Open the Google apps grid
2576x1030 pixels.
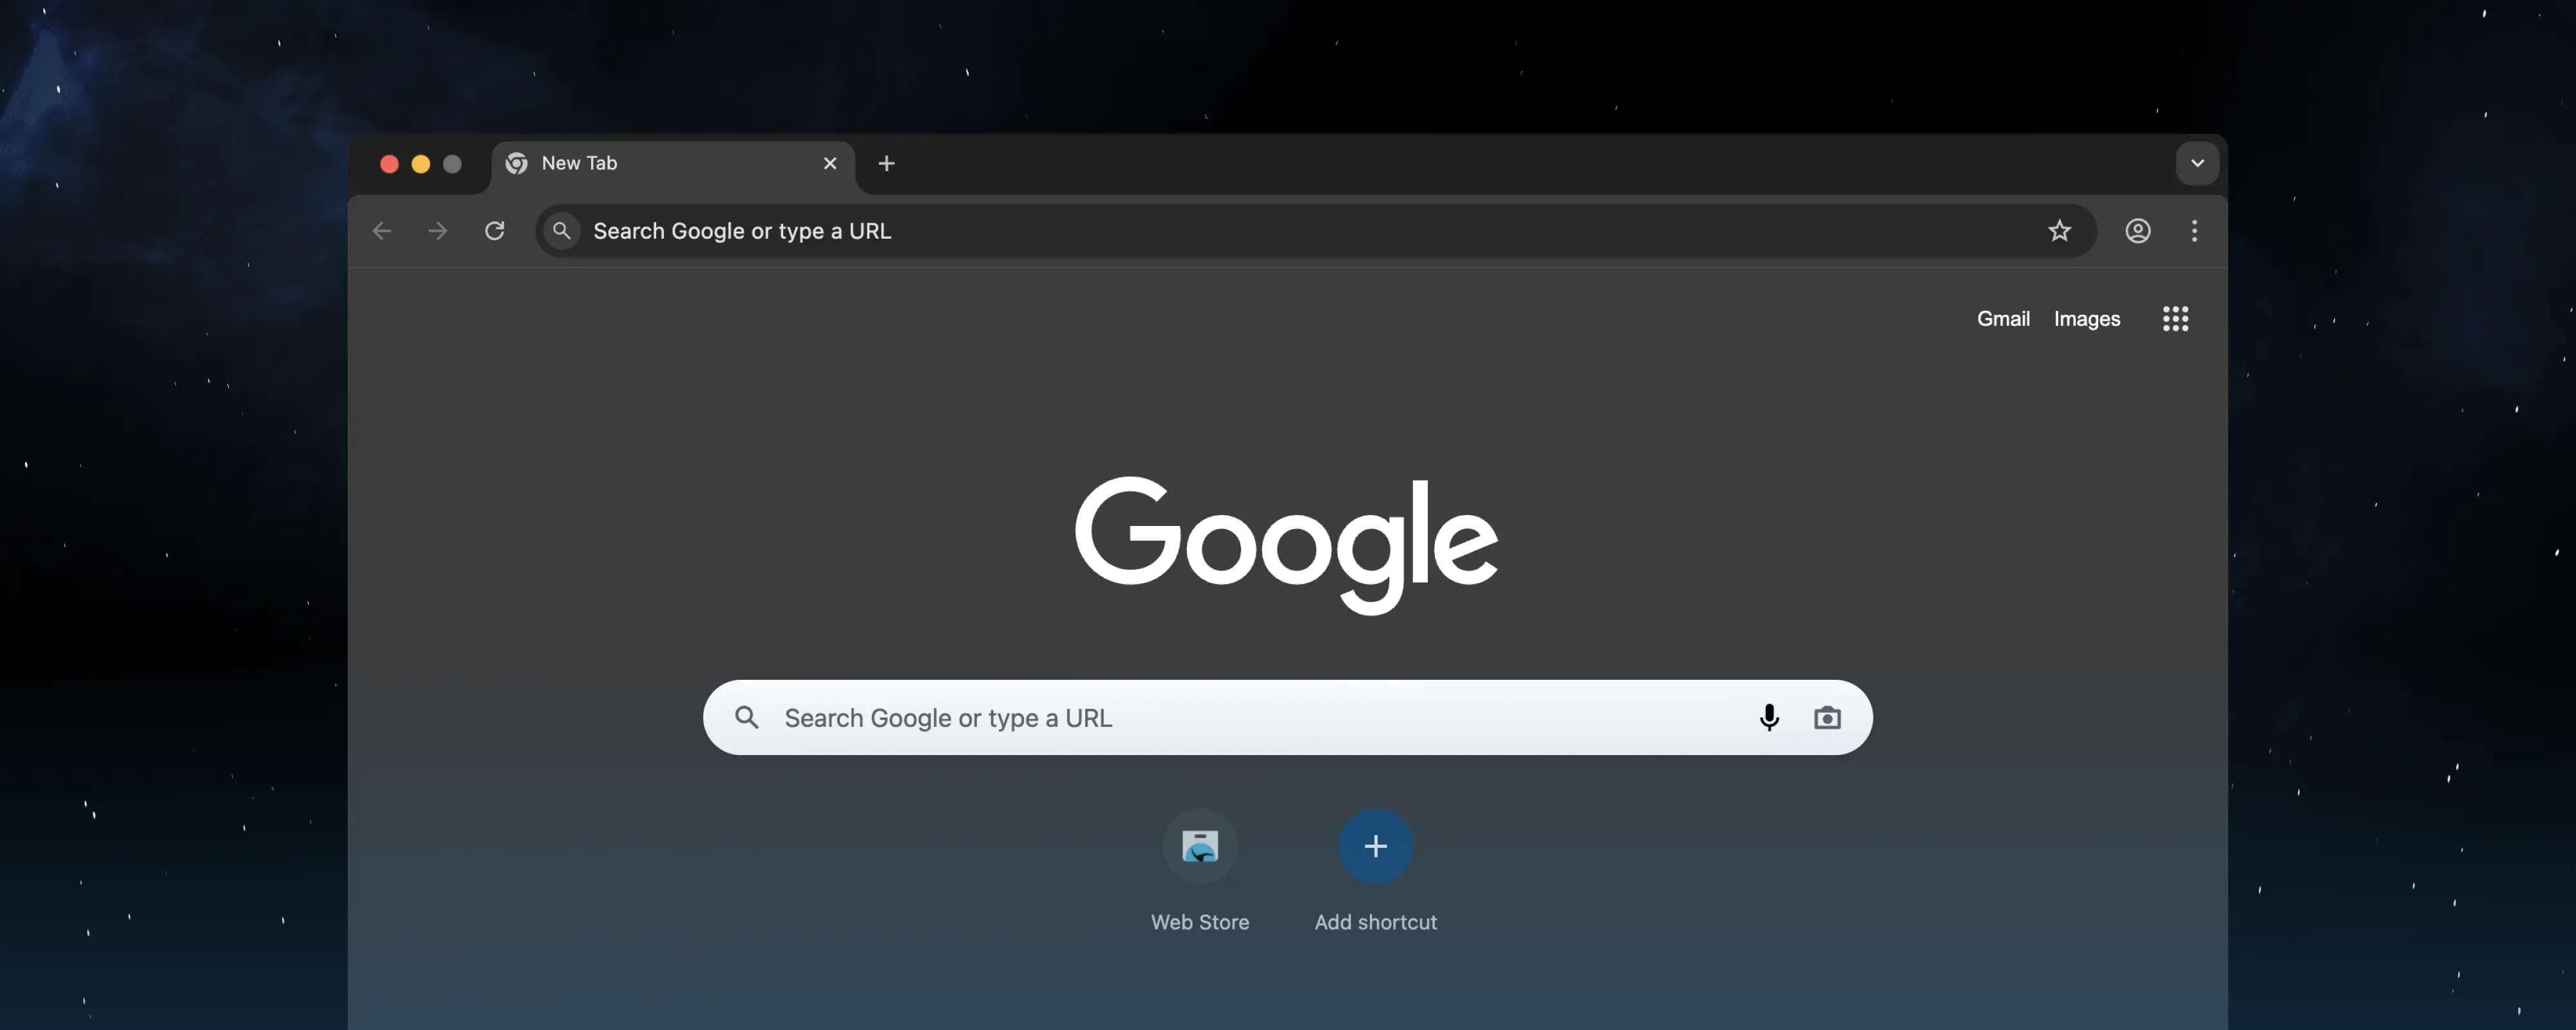(2174, 319)
